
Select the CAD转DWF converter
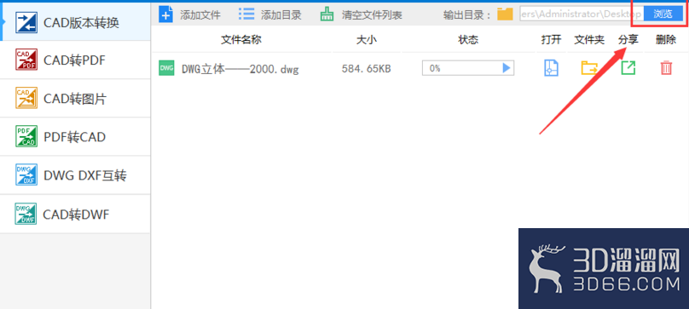click(75, 215)
